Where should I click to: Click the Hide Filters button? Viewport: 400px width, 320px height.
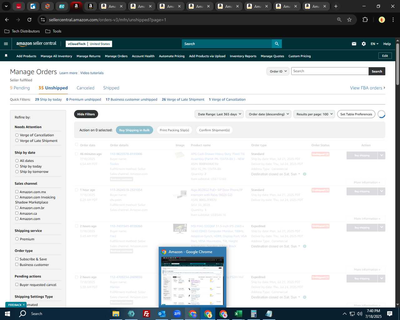pos(86,114)
